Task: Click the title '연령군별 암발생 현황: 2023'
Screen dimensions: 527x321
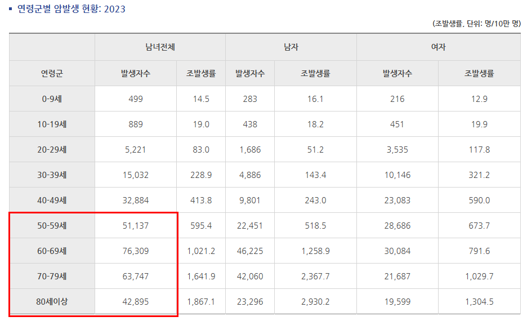Action: click(72, 9)
